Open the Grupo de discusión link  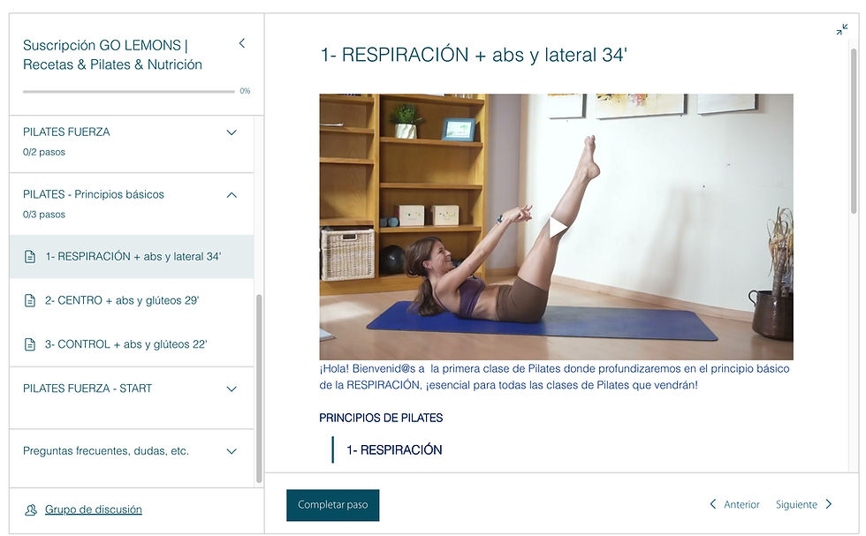tap(94, 510)
